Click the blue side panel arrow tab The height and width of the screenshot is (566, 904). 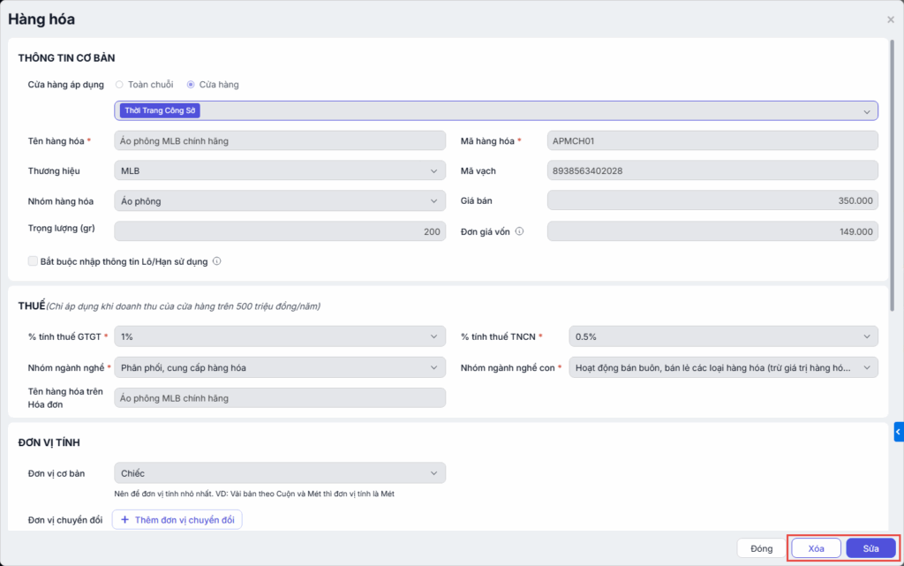click(898, 432)
